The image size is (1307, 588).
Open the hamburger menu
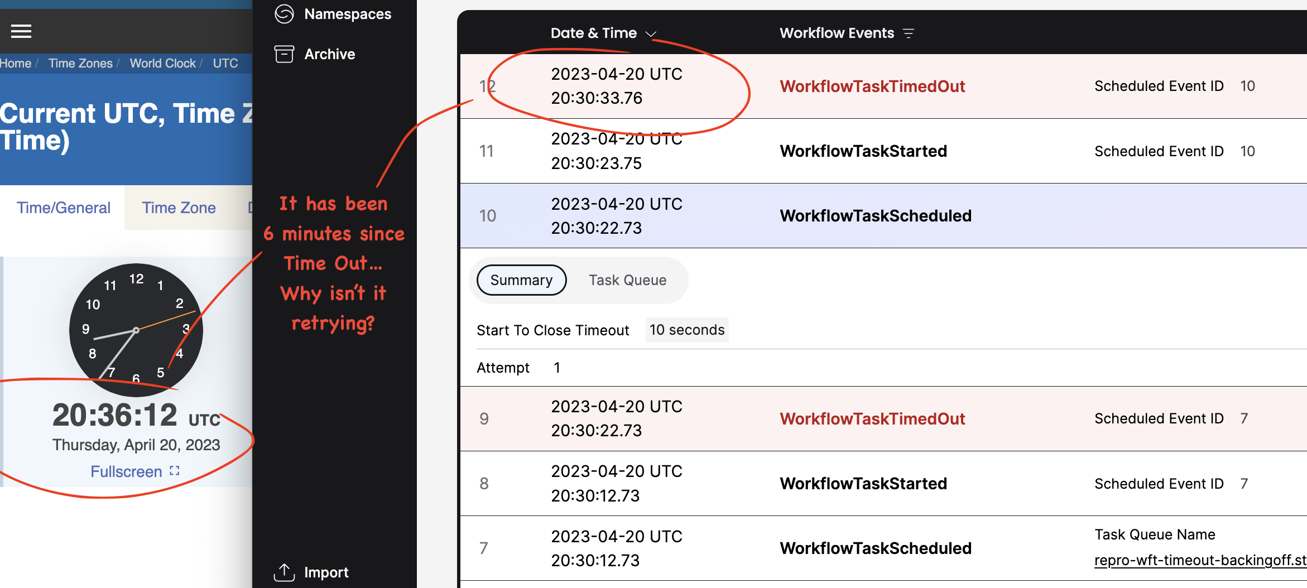[x=21, y=31]
